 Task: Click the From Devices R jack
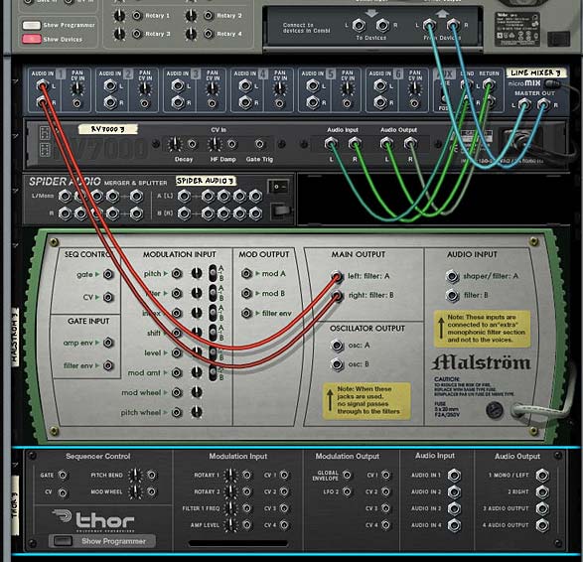click(453, 25)
